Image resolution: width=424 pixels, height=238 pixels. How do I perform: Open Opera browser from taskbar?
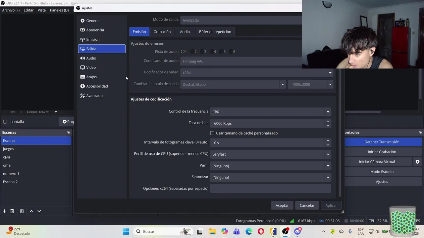[x=261, y=231]
